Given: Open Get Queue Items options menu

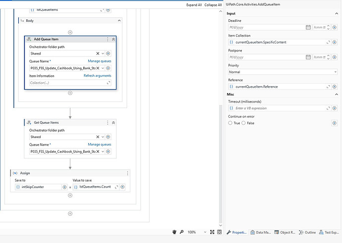Looking at the screenshot, I should pos(108,123).
